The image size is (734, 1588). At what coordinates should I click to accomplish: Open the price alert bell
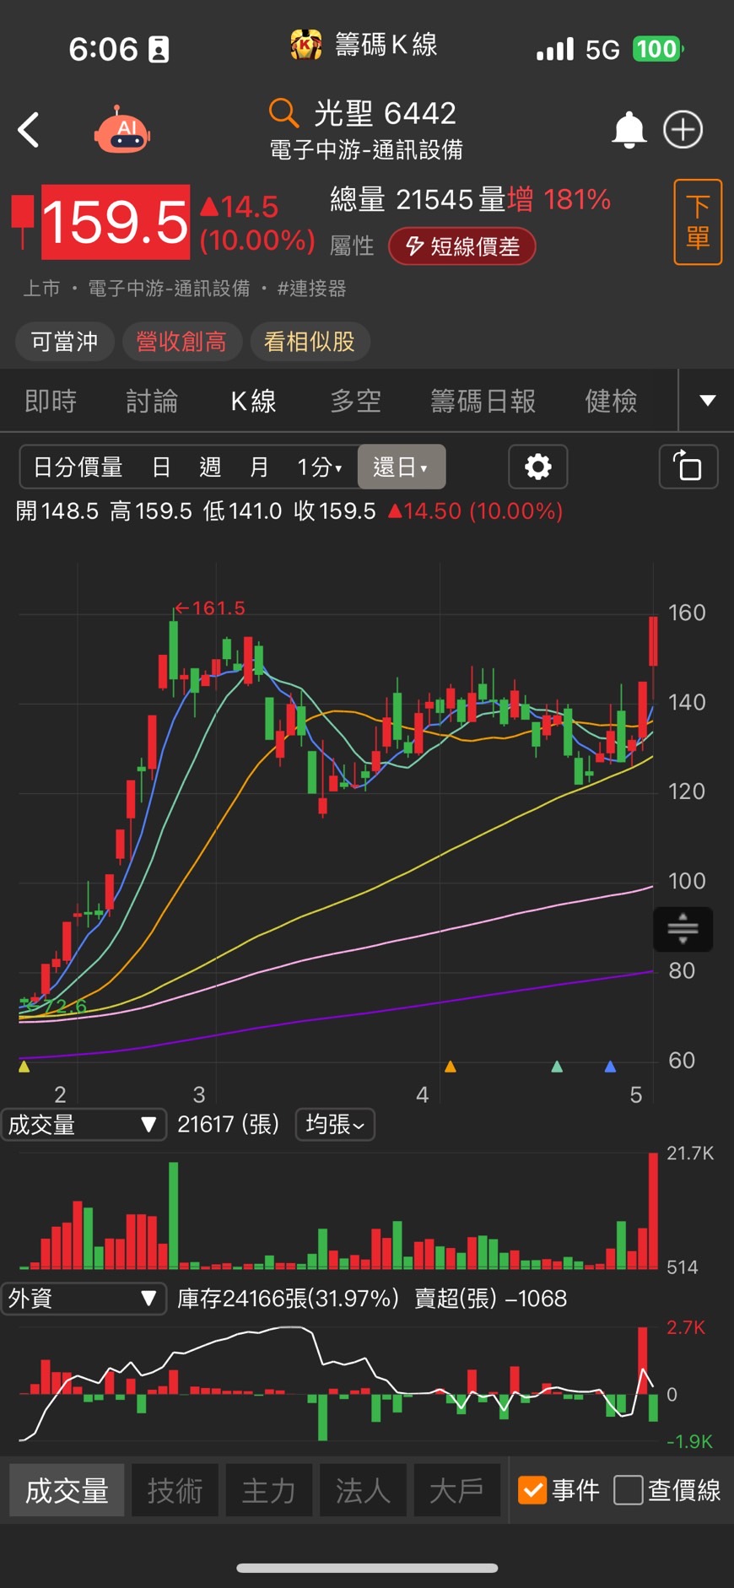[629, 130]
